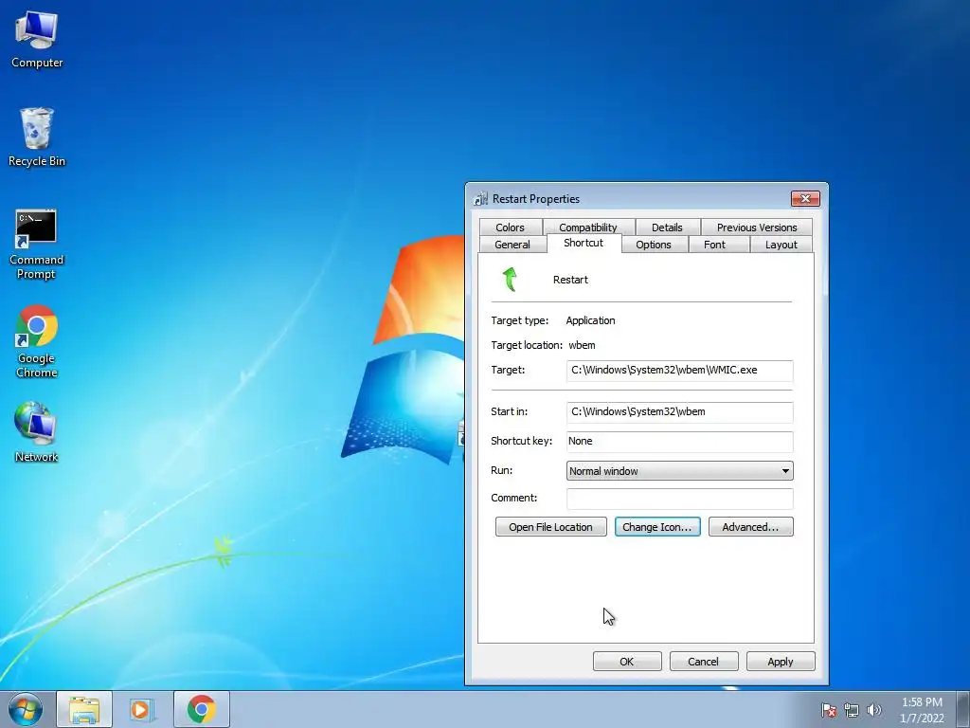
Task: Expand the Run dropdown showing Normal window
Action: [x=679, y=470]
